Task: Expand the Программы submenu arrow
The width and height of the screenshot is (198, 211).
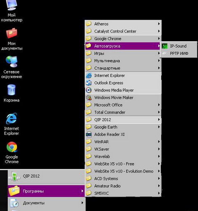Action: pyautogui.click(x=82, y=191)
